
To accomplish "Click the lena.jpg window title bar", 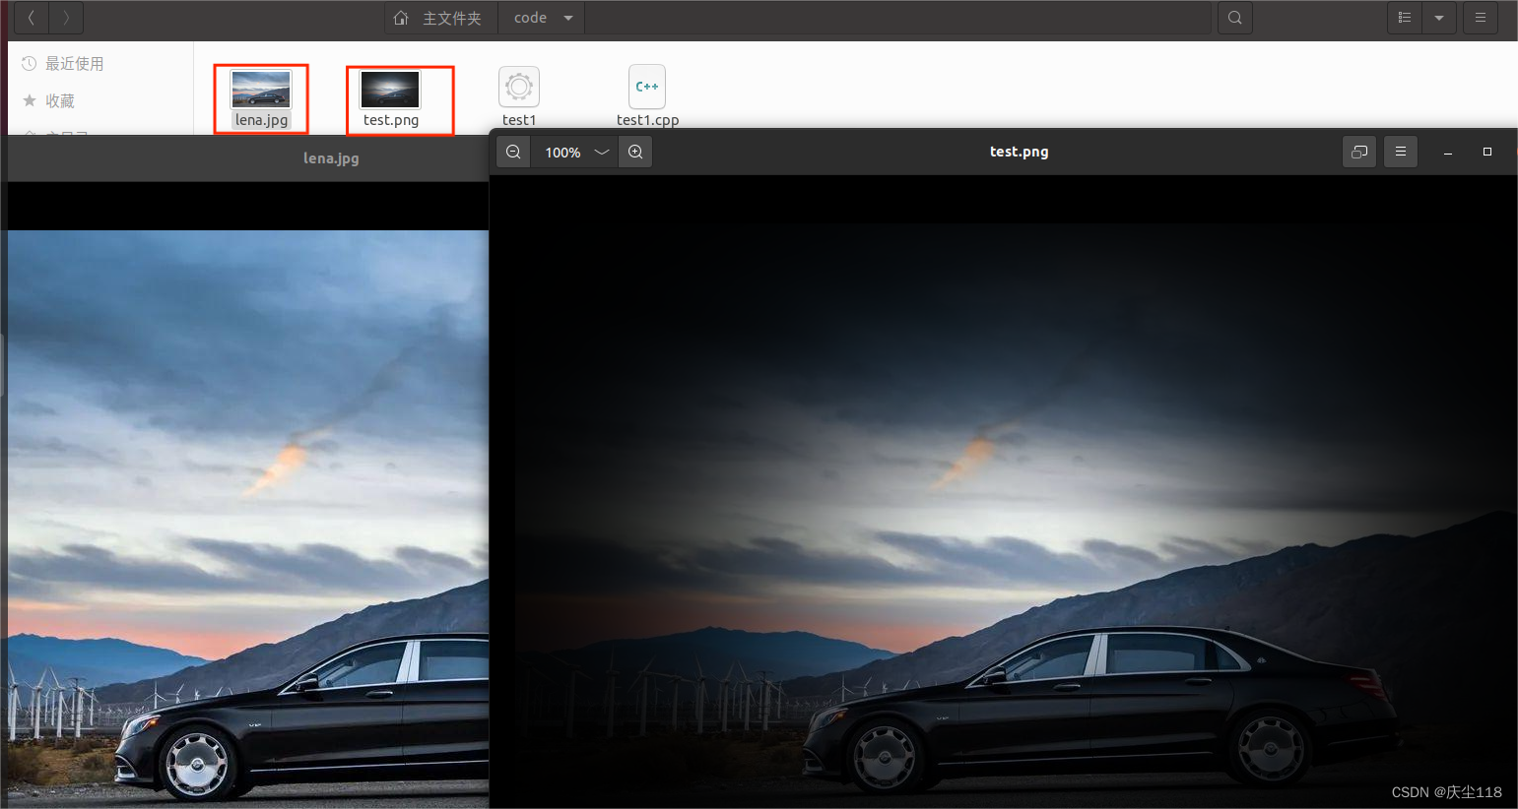I will pos(248,157).
